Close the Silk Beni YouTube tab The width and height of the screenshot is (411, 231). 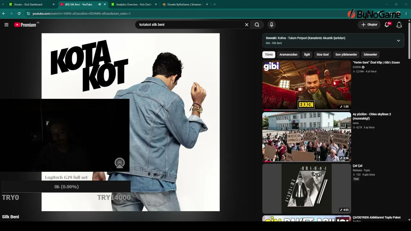click(x=105, y=4)
